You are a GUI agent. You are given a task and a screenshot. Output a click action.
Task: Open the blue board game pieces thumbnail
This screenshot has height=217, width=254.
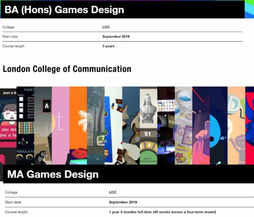[113, 125]
